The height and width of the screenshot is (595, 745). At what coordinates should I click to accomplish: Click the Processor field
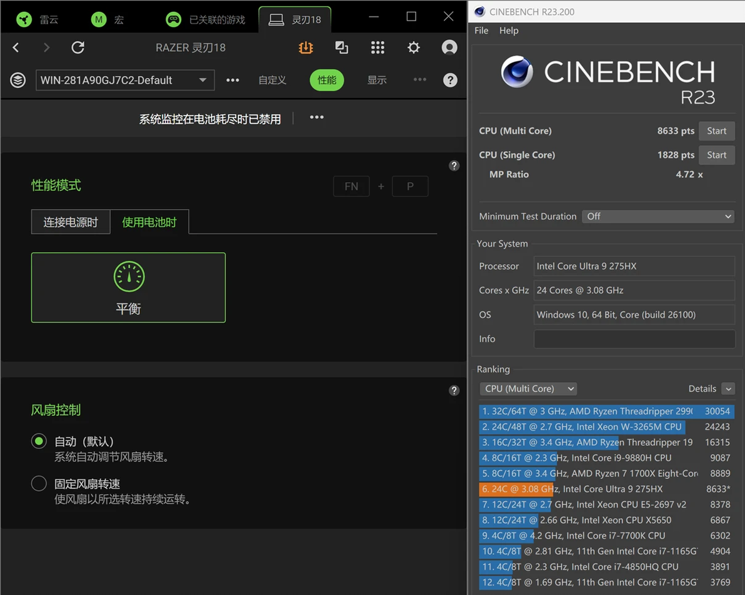[x=634, y=266]
